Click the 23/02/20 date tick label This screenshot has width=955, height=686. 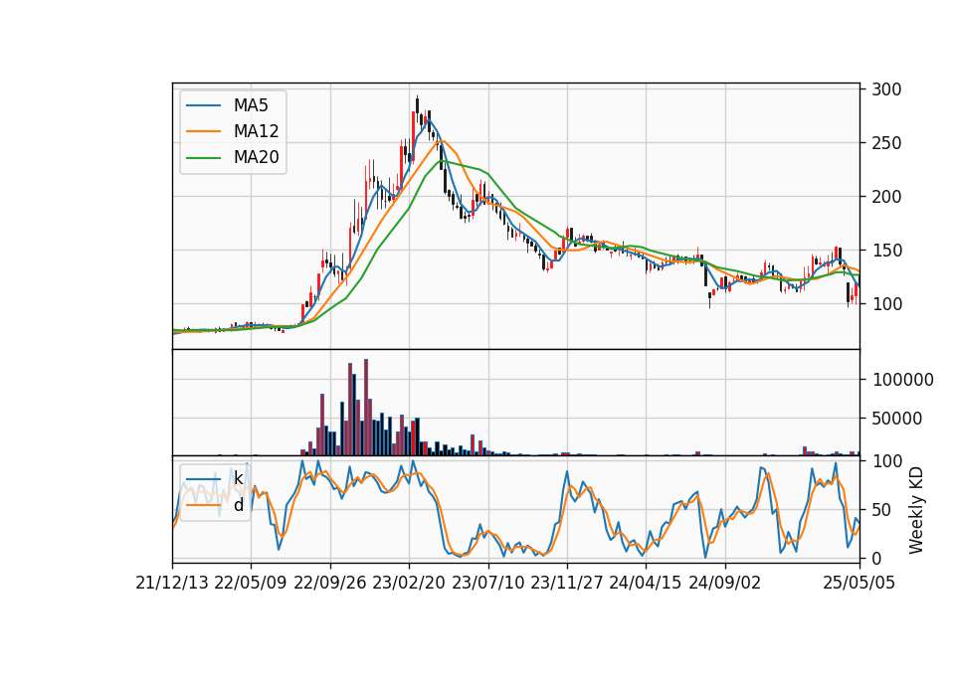click(409, 583)
